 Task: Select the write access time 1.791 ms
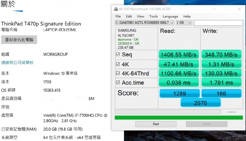(221, 82)
